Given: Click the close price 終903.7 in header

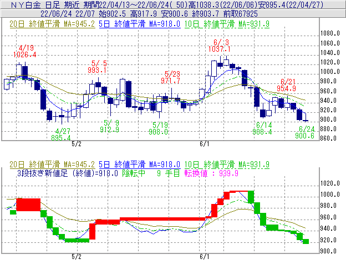Looking at the screenshot, I should coord(205,14).
